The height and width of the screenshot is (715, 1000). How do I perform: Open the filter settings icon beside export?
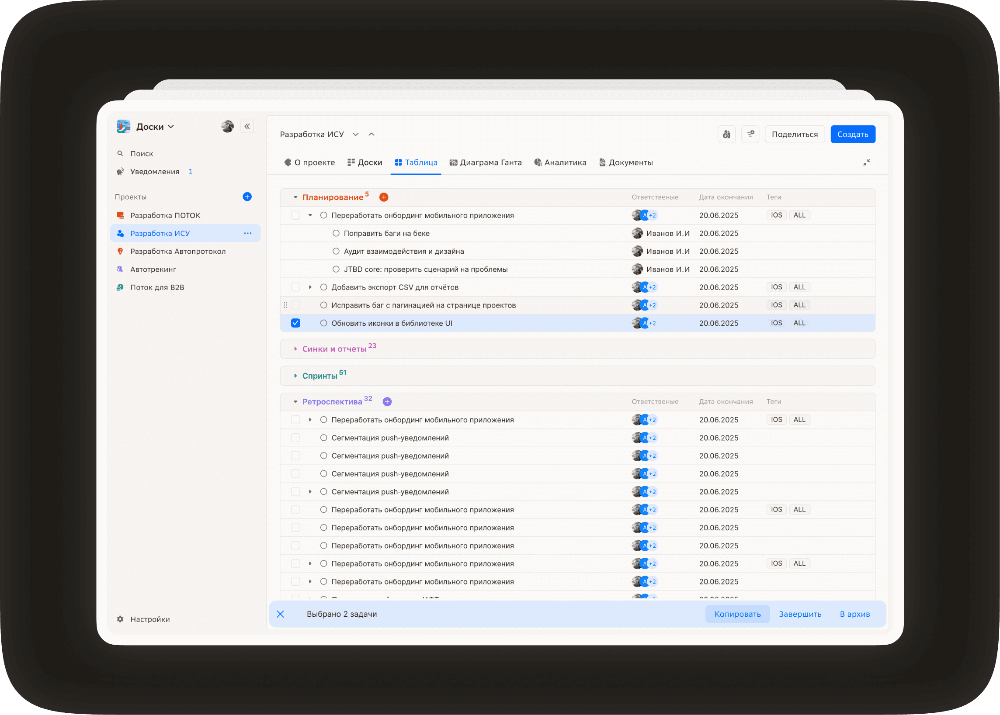click(750, 134)
